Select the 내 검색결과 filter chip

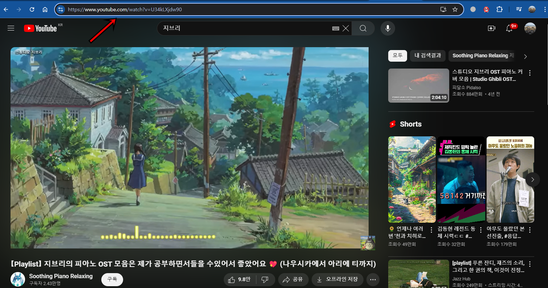pos(428,55)
